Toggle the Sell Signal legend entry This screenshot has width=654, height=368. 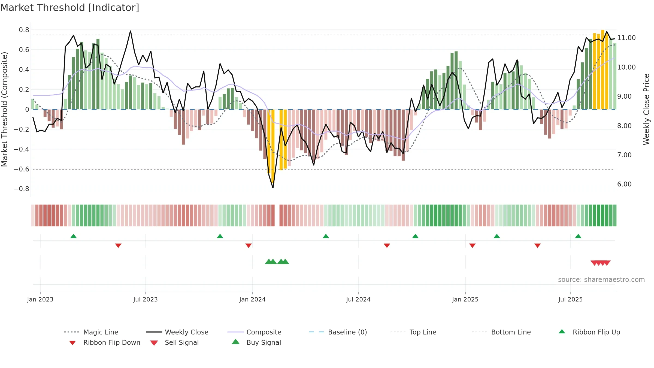(174, 342)
